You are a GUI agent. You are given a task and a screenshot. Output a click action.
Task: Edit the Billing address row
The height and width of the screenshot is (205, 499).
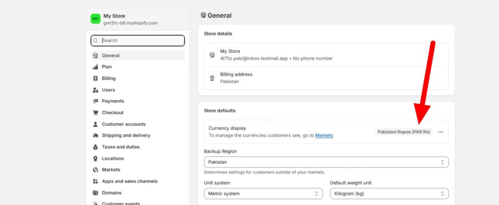(326, 78)
